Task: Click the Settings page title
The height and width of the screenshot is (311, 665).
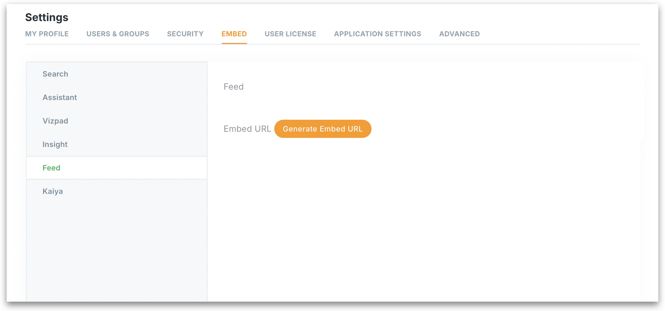Action: 47,17
